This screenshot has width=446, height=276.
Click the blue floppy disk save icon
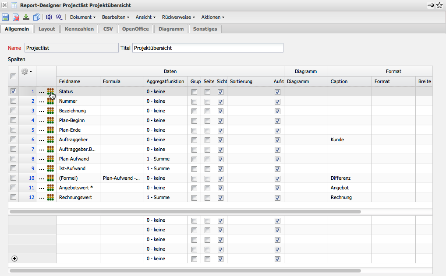pyautogui.click(x=5, y=17)
